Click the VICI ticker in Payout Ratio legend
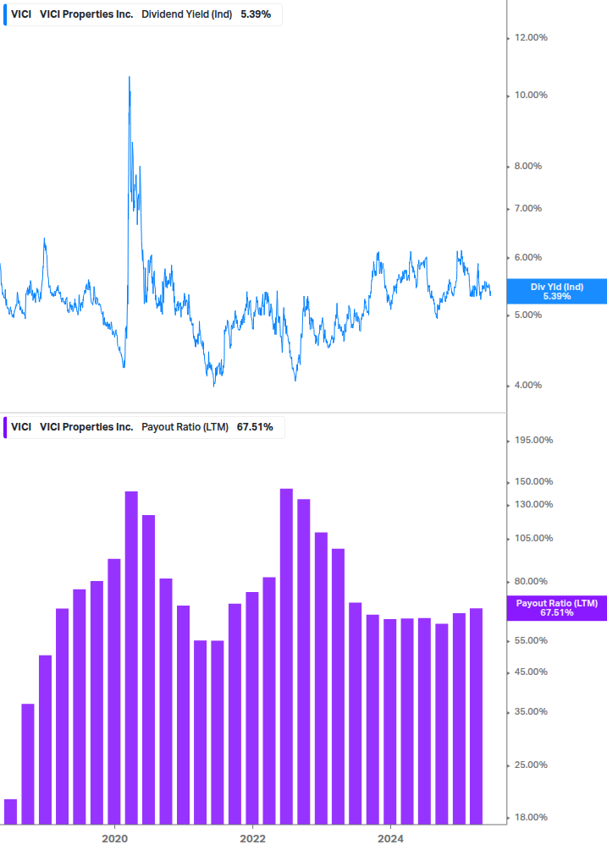The width and height of the screenshot is (607, 850). coord(21,427)
